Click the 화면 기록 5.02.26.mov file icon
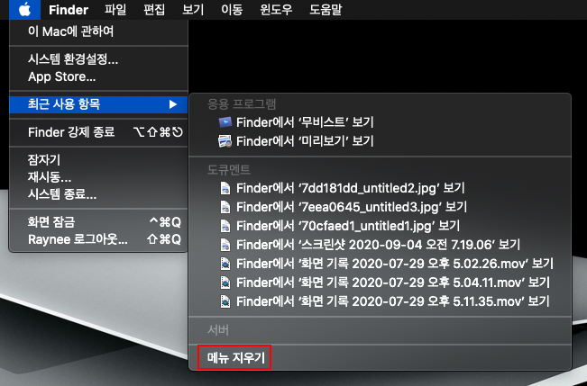The width and height of the screenshot is (587, 386). pyautogui.click(x=225, y=264)
